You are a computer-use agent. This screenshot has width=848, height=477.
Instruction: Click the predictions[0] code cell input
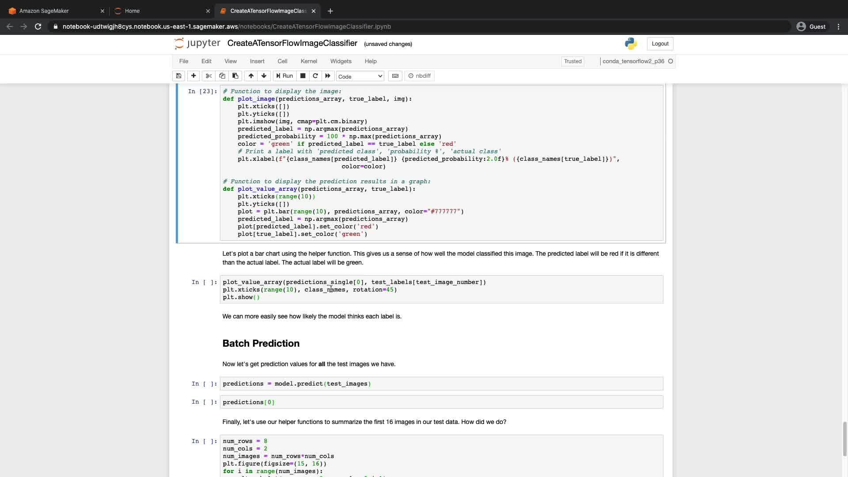point(442,402)
